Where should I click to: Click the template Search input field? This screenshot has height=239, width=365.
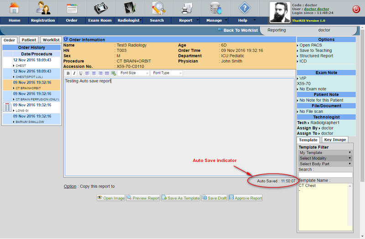(x=325, y=175)
